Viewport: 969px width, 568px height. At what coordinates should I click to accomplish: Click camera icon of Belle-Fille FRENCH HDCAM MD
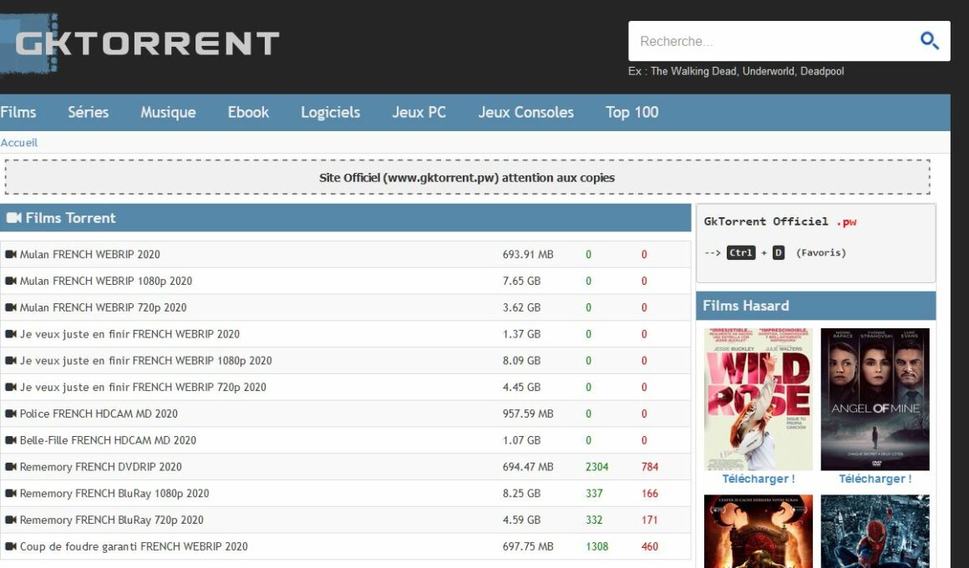tap(11, 440)
